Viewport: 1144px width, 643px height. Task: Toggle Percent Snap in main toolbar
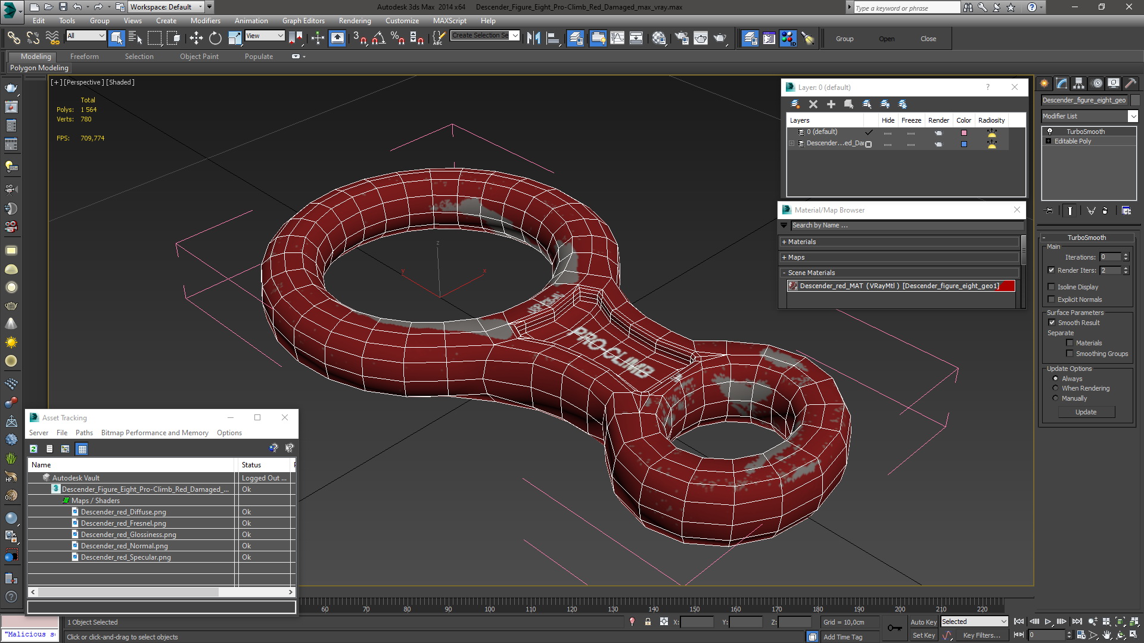tap(397, 38)
